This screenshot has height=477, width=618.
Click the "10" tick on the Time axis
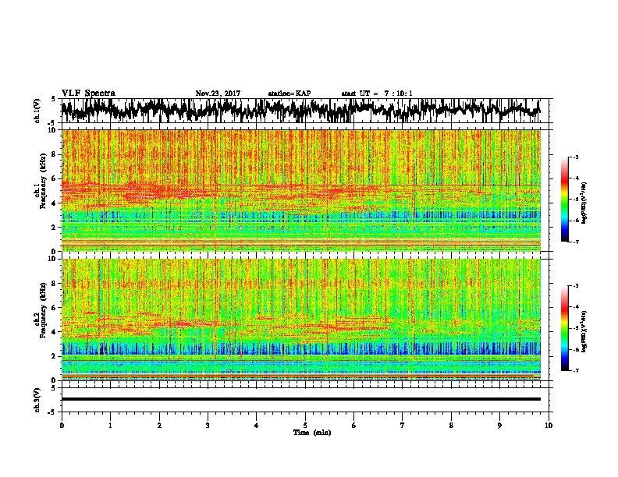click(x=549, y=426)
